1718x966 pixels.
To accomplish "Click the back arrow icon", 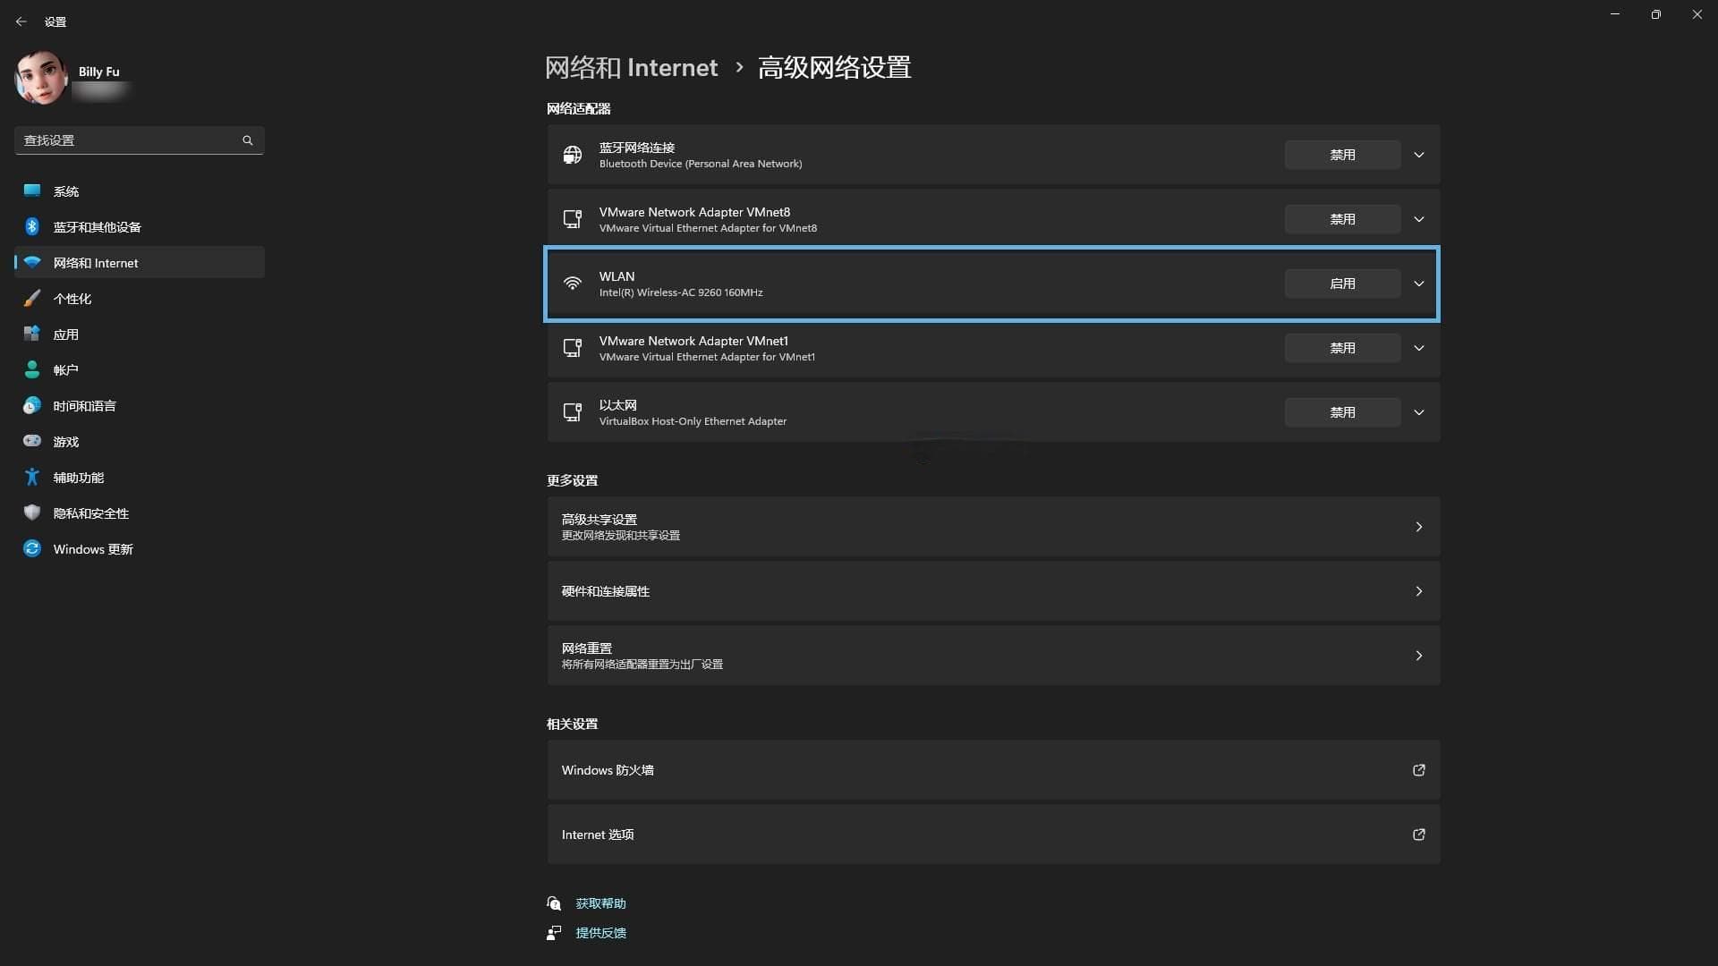I will tap(21, 21).
